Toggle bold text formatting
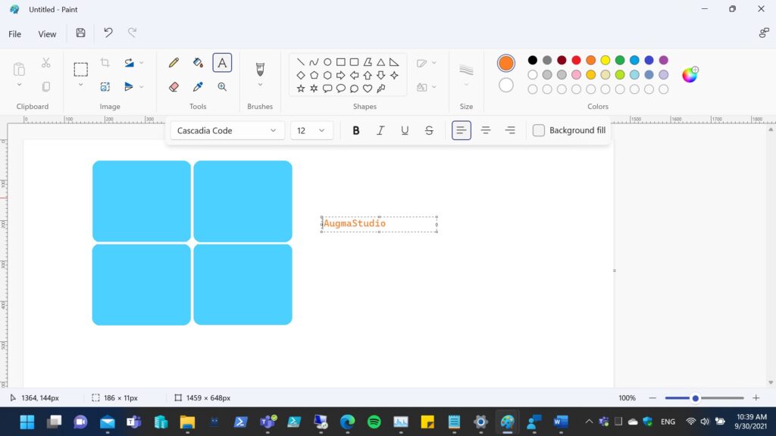The image size is (776, 436). coord(356,130)
